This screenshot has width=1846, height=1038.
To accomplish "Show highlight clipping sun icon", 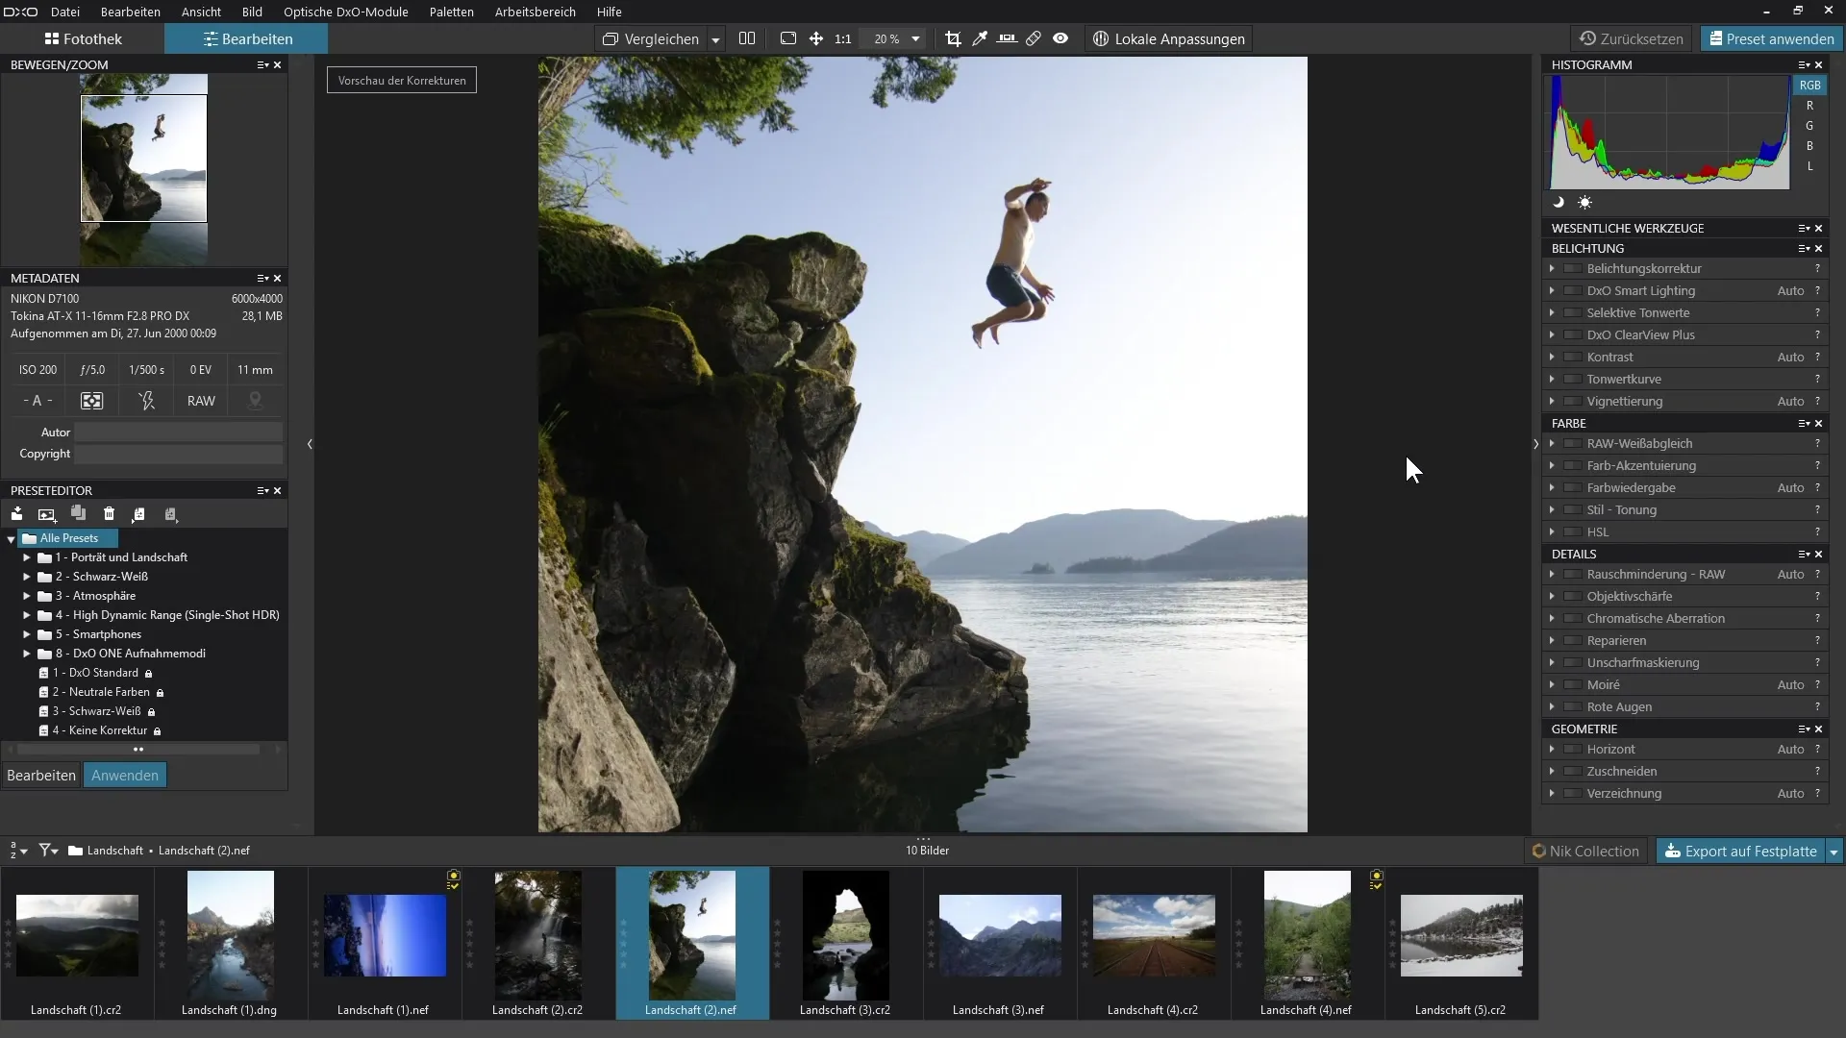I will (1584, 203).
